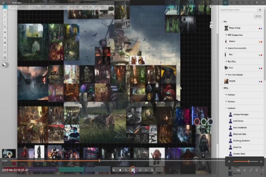Collapse the NPCs folder
This screenshot has height=177, width=266.
(222, 88)
